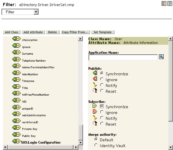Select Subscribe Reset radio button
The height and width of the screenshot is (150, 173).
click(x=102, y=124)
